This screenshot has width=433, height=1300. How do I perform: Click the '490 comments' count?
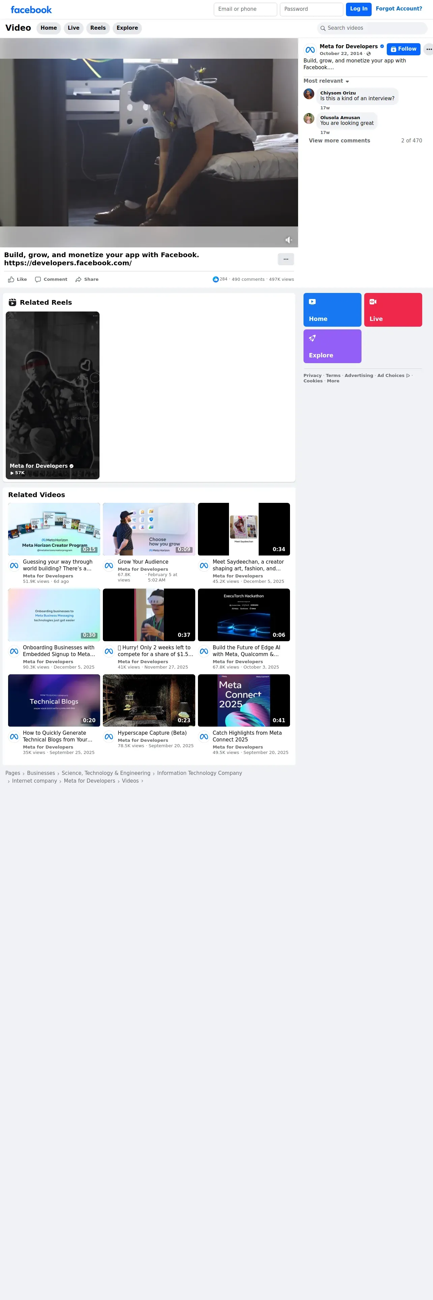[x=248, y=279]
